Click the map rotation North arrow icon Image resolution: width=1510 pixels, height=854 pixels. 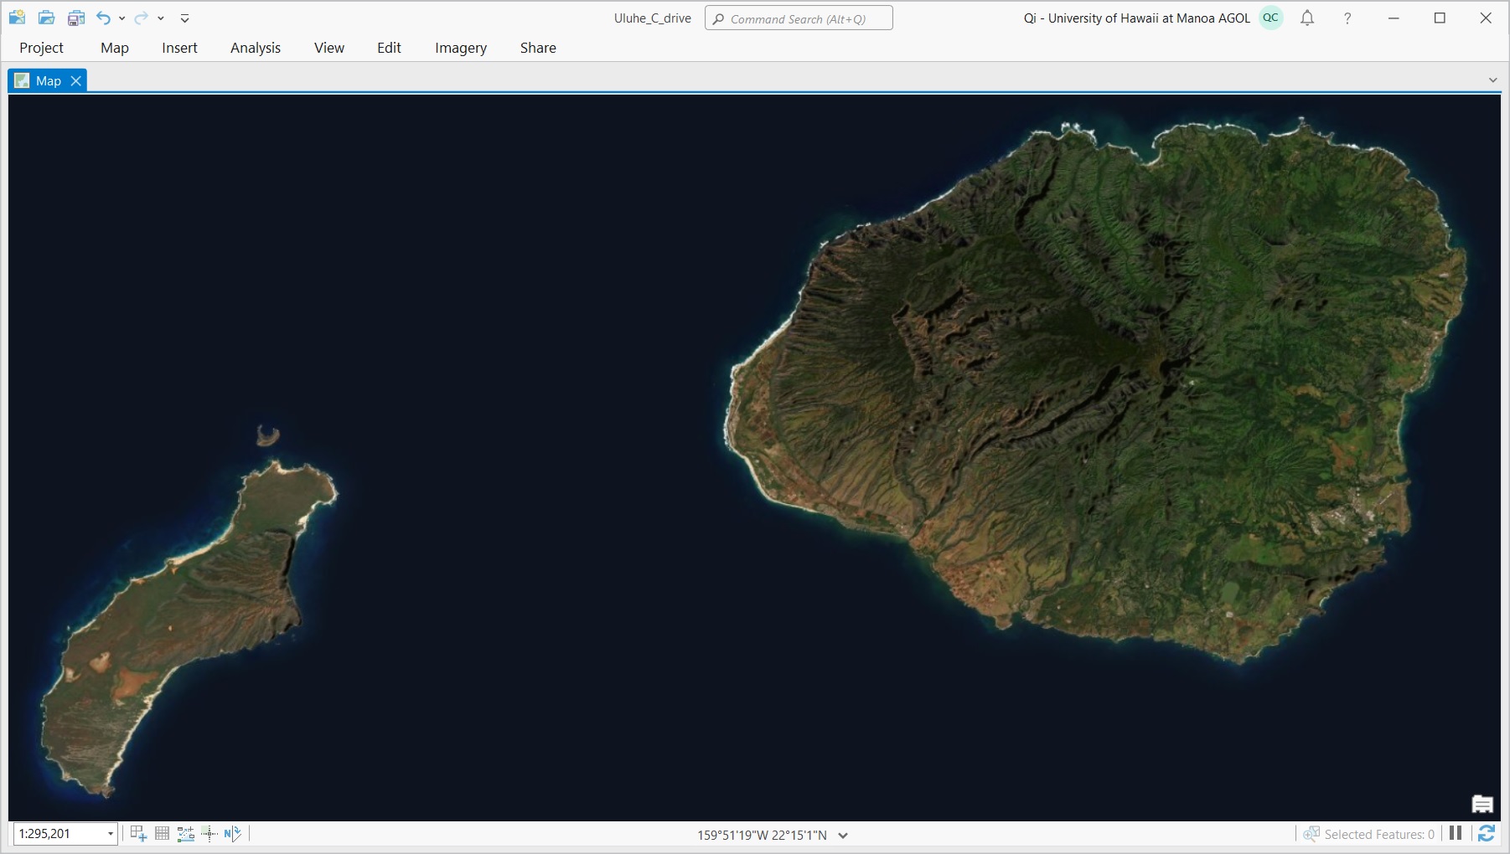point(232,833)
